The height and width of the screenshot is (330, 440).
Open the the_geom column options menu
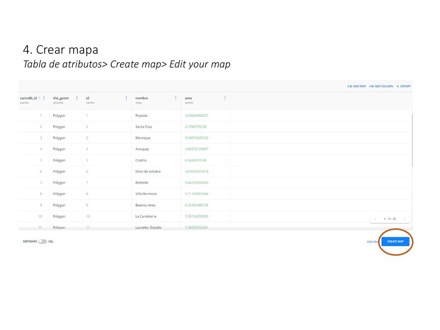[x=77, y=98]
